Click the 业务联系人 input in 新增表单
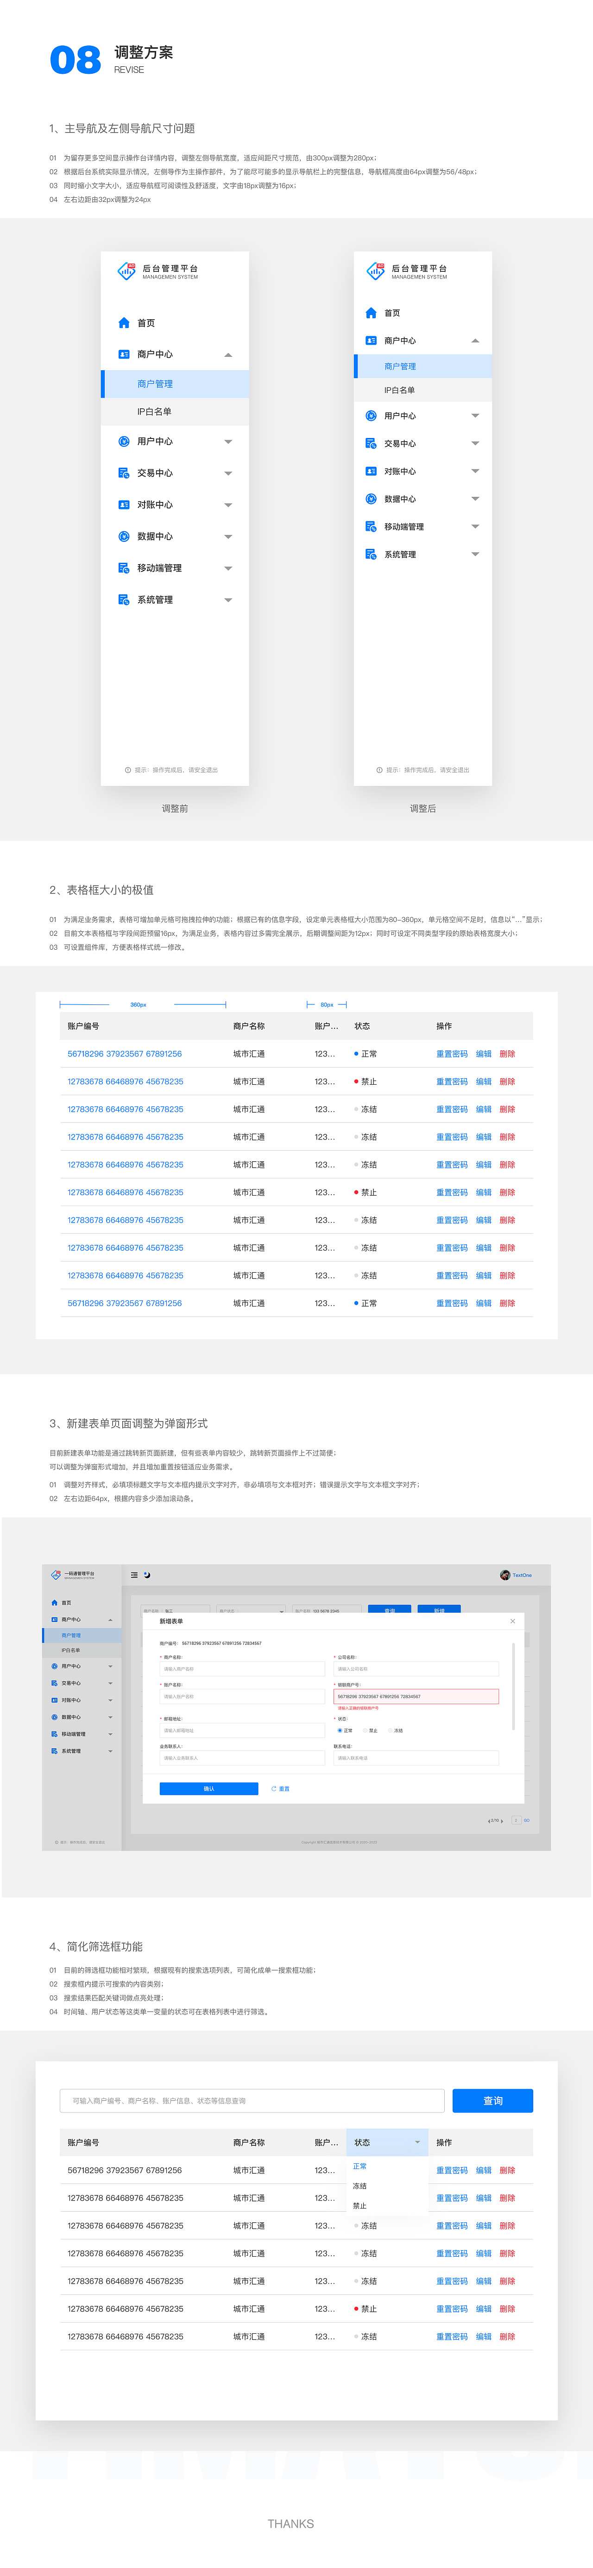This screenshot has height=2568, width=593. tap(242, 1758)
